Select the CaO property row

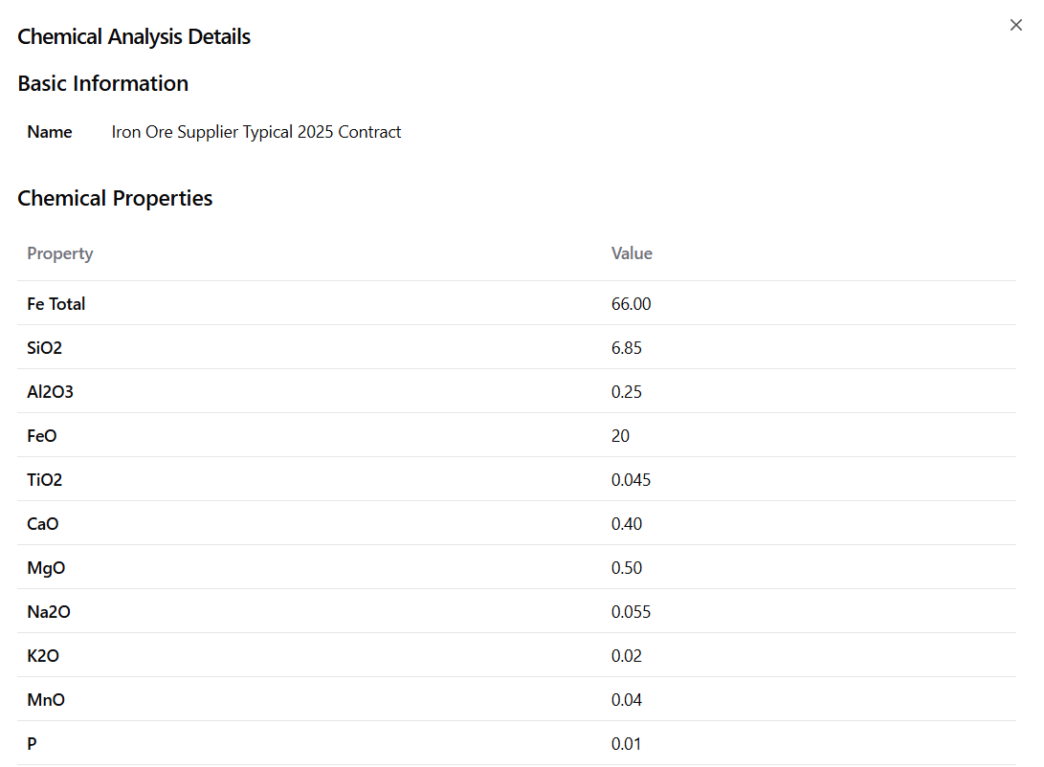pos(44,524)
